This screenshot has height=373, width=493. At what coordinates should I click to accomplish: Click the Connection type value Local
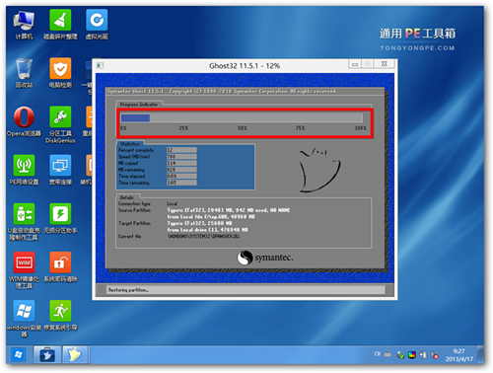point(172,203)
